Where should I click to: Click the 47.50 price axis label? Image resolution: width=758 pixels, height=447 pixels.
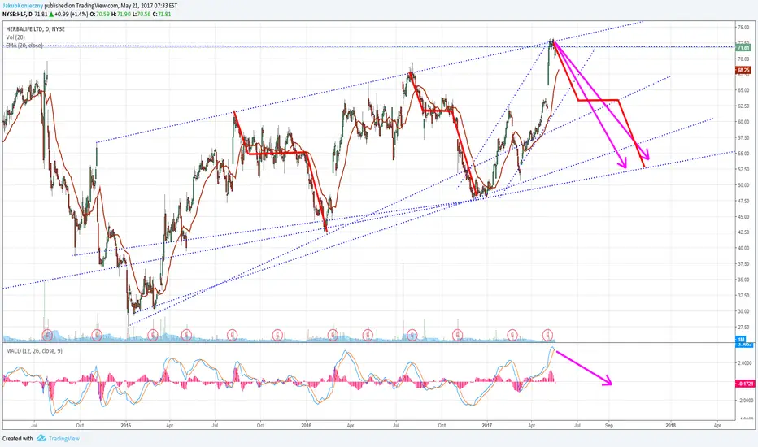(x=743, y=201)
